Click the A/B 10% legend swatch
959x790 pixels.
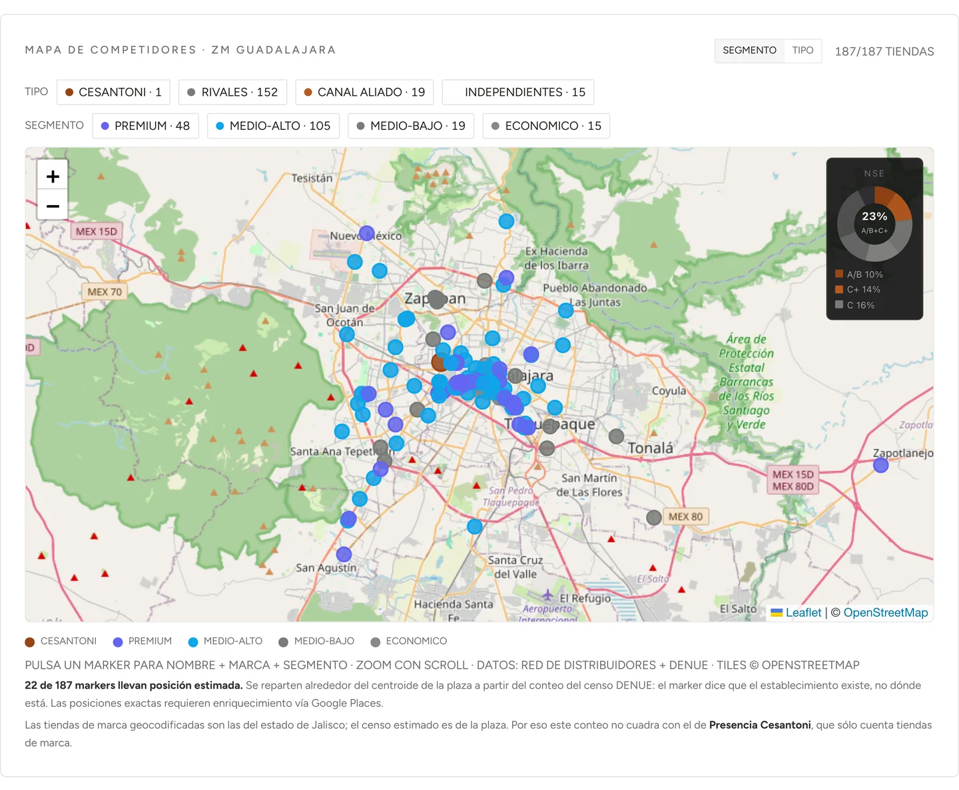839,274
